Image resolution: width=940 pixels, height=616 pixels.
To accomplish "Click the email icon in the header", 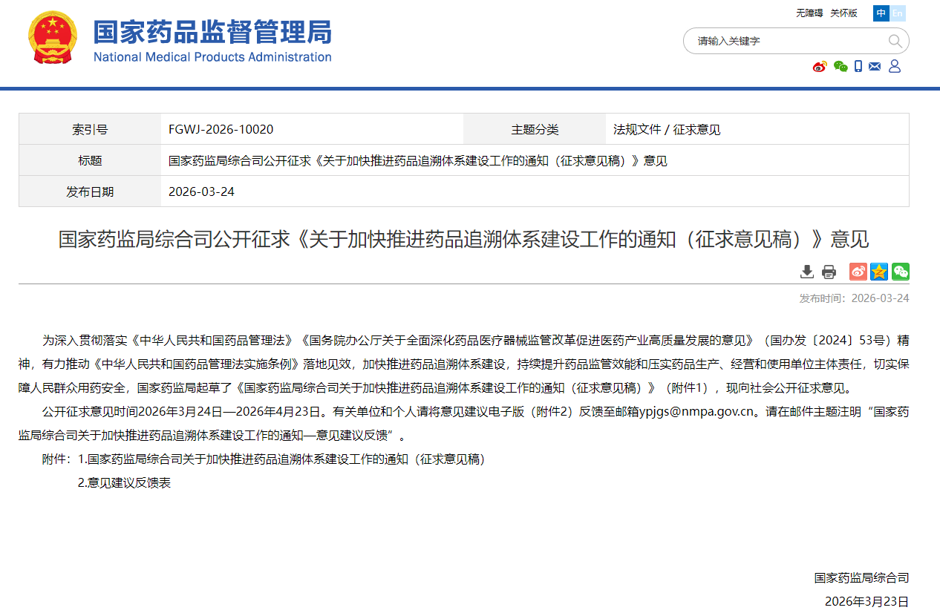I will pos(875,66).
